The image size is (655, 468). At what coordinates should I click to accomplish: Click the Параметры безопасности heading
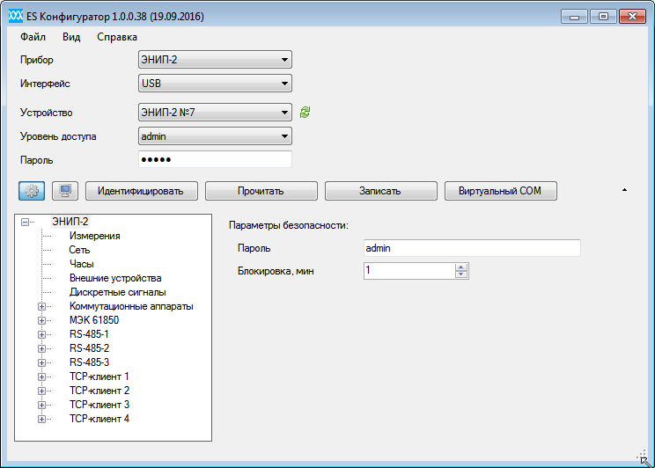tap(289, 225)
